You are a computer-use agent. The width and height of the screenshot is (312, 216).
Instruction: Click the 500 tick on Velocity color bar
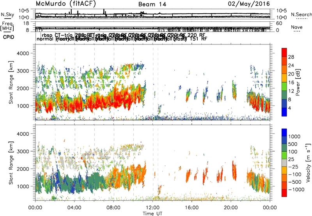293,144
